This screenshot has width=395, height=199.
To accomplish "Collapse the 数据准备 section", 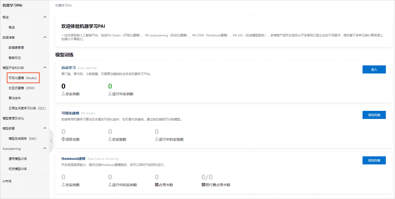I will [45, 37].
